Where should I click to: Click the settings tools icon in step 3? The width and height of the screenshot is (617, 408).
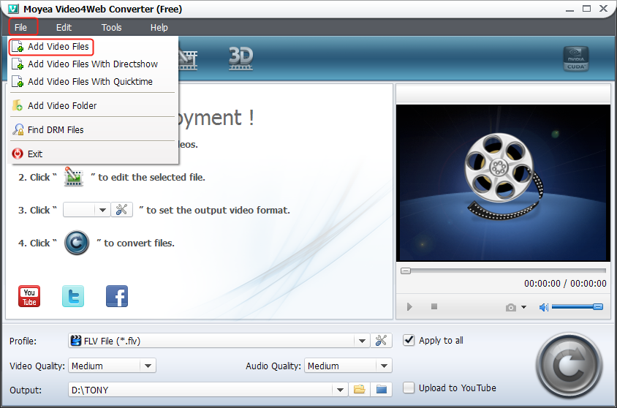point(121,210)
